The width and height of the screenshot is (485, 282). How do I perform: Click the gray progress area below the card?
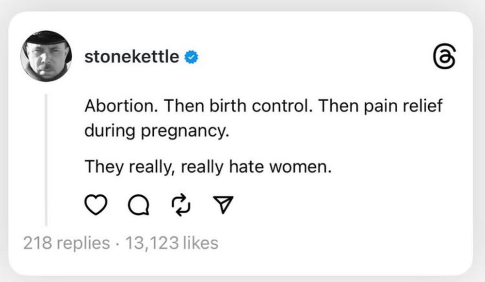(242, 277)
